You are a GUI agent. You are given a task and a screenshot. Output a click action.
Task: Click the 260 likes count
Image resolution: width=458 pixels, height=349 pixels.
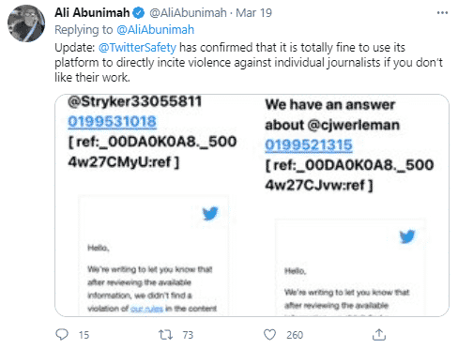295,335
